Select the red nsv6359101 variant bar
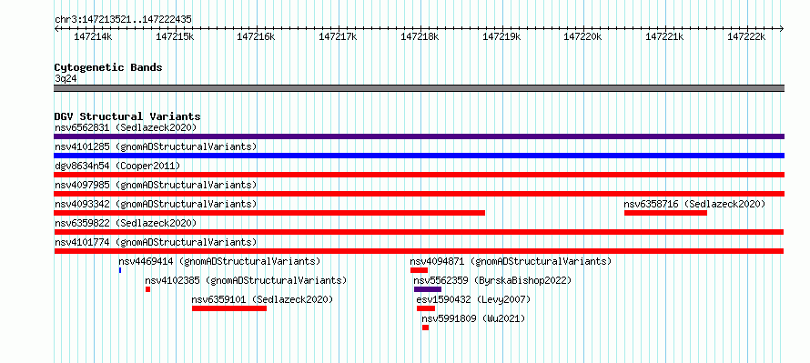Screen dimensions: 810x363 point(229,308)
